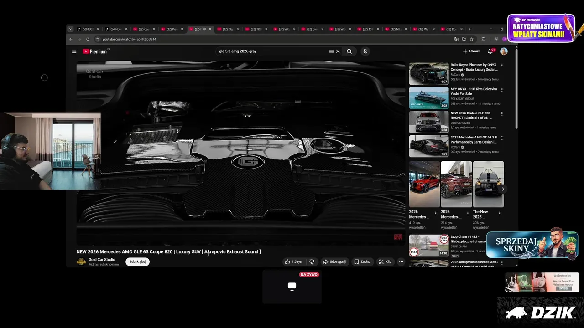
Task: Click the Klip clip button
Action: coord(386,261)
